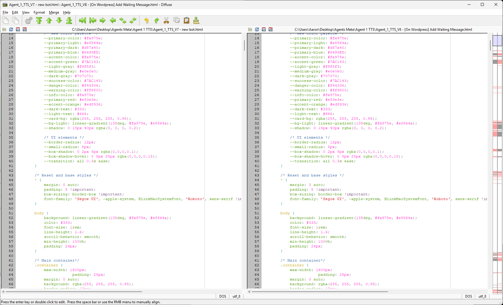Screen dimensions: 503x305
Task: Click the Merge From Left Then Right icon
Action: click(123, 20)
